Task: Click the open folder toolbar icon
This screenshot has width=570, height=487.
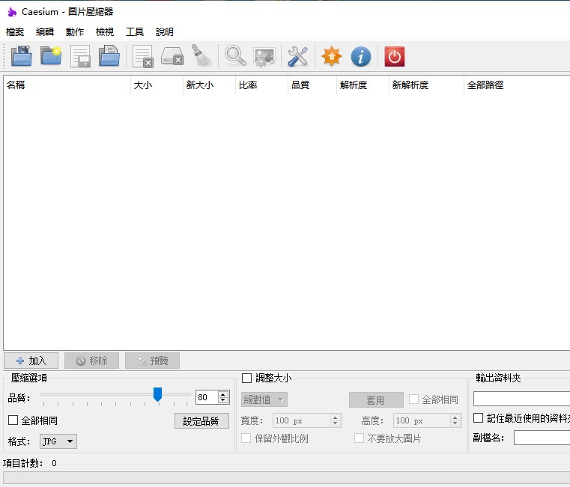Action: [51, 56]
